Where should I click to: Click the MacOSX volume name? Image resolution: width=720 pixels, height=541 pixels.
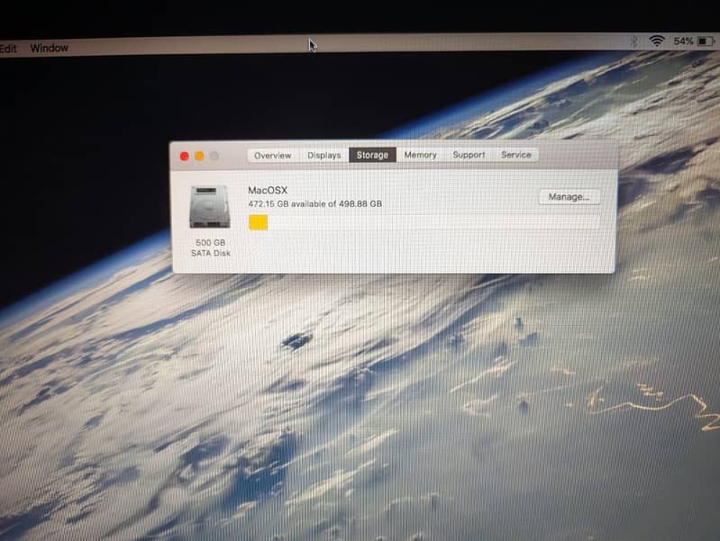pyautogui.click(x=268, y=190)
